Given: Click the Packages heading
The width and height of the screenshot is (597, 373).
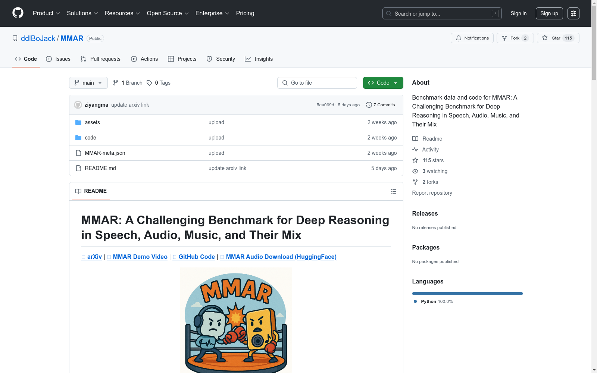Looking at the screenshot, I should [x=426, y=248].
